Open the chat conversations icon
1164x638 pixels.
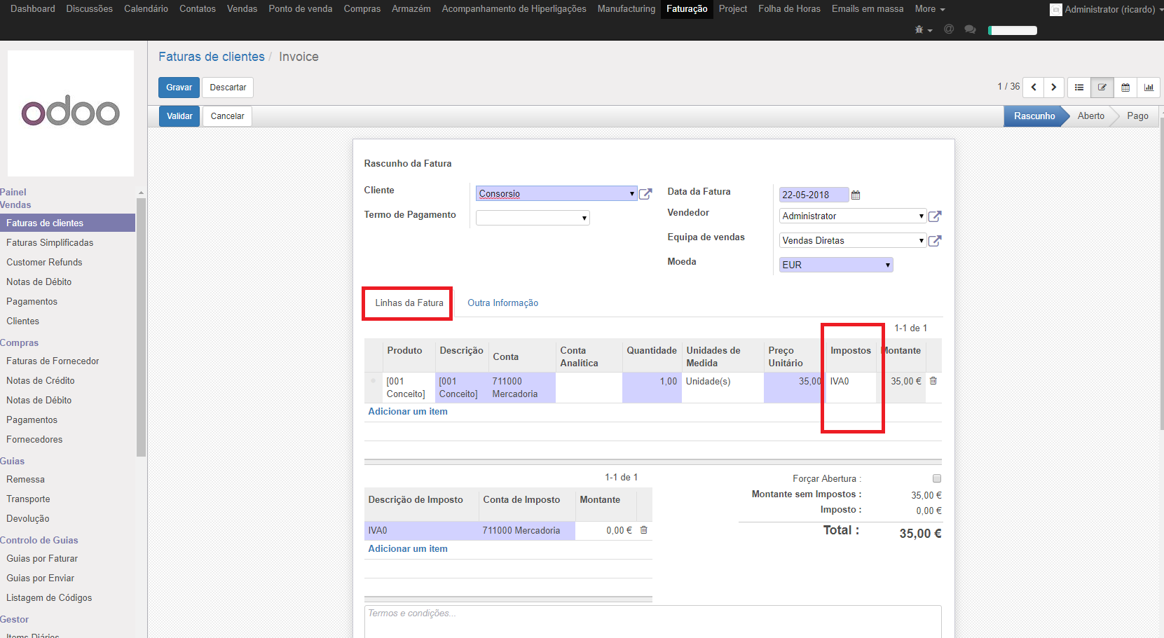pos(970,29)
